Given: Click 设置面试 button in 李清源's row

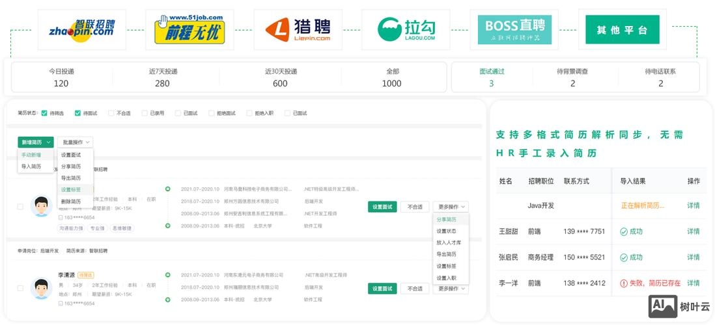Looking at the screenshot, I should (382, 289).
